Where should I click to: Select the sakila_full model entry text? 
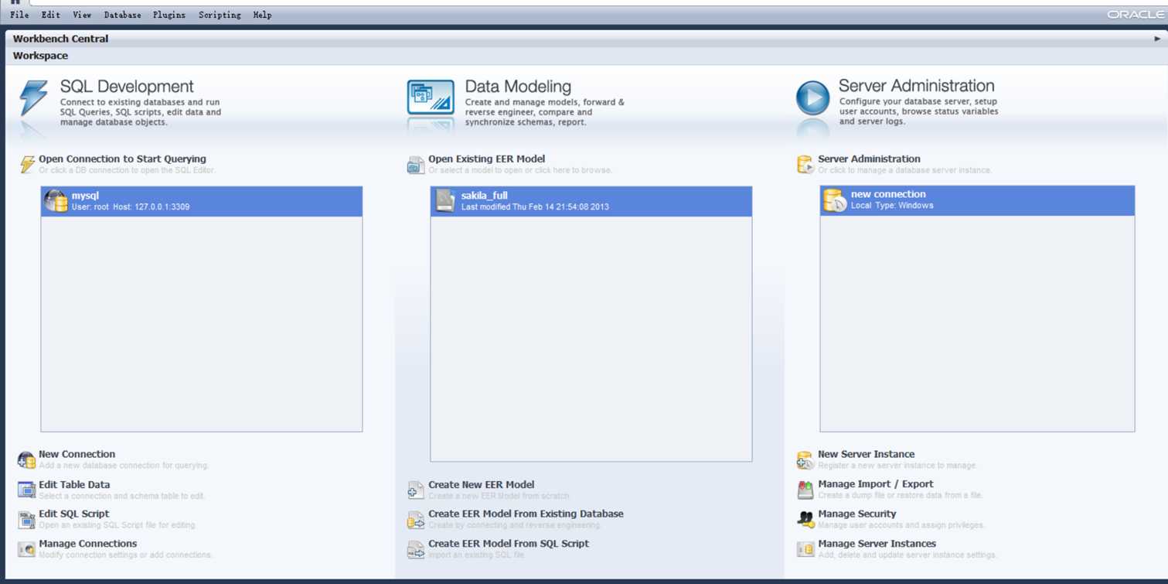pyautogui.click(x=484, y=196)
